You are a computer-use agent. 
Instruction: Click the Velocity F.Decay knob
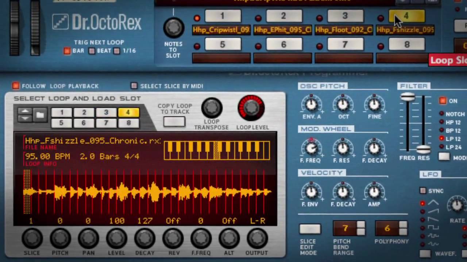[343, 192]
